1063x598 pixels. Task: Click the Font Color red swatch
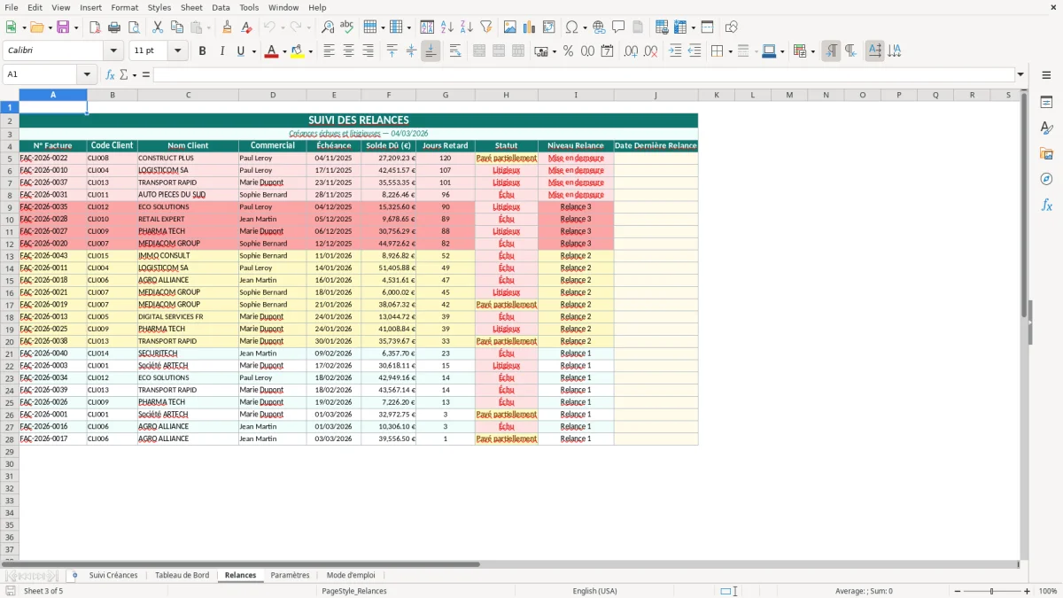(x=271, y=51)
